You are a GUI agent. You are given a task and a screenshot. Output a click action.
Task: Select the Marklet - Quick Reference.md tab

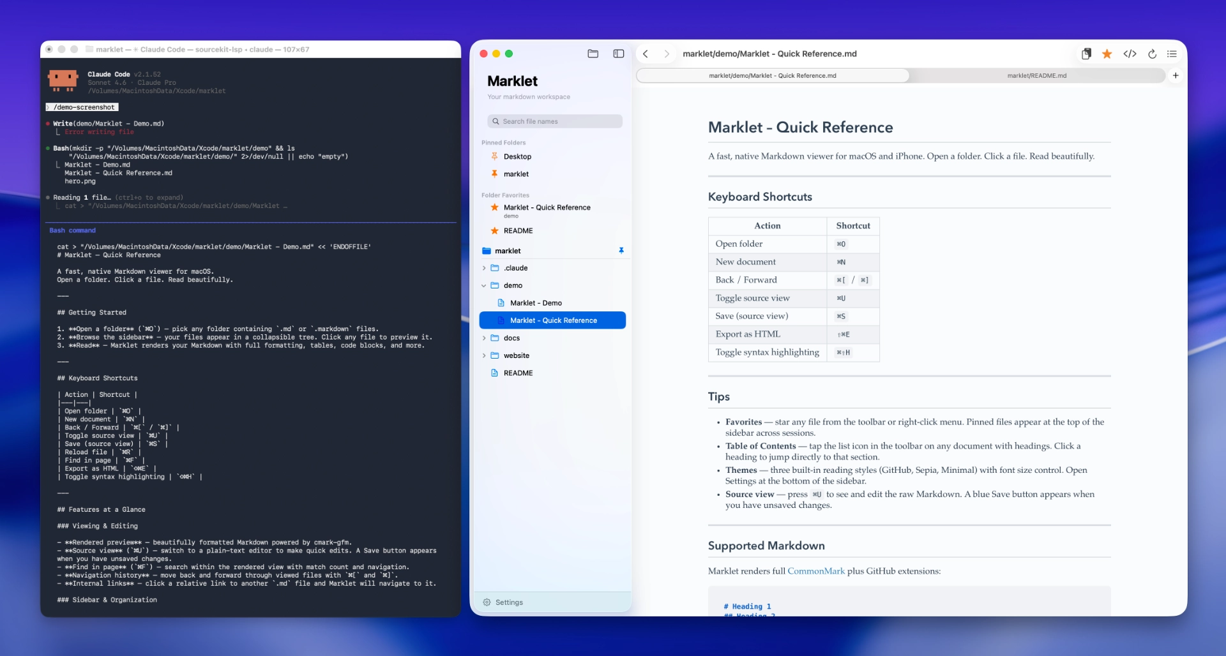pyautogui.click(x=773, y=75)
